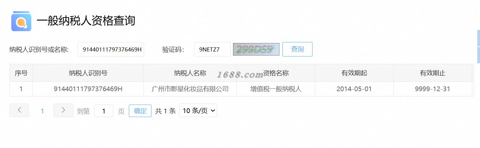480x148 pixels.
Task: Go to previous page arrow
Action: point(19,110)
